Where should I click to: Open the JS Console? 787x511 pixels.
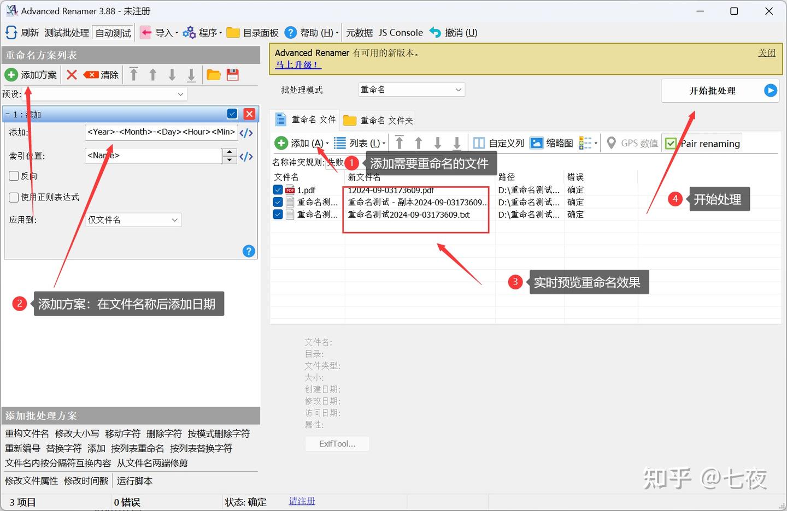click(401, 33)
